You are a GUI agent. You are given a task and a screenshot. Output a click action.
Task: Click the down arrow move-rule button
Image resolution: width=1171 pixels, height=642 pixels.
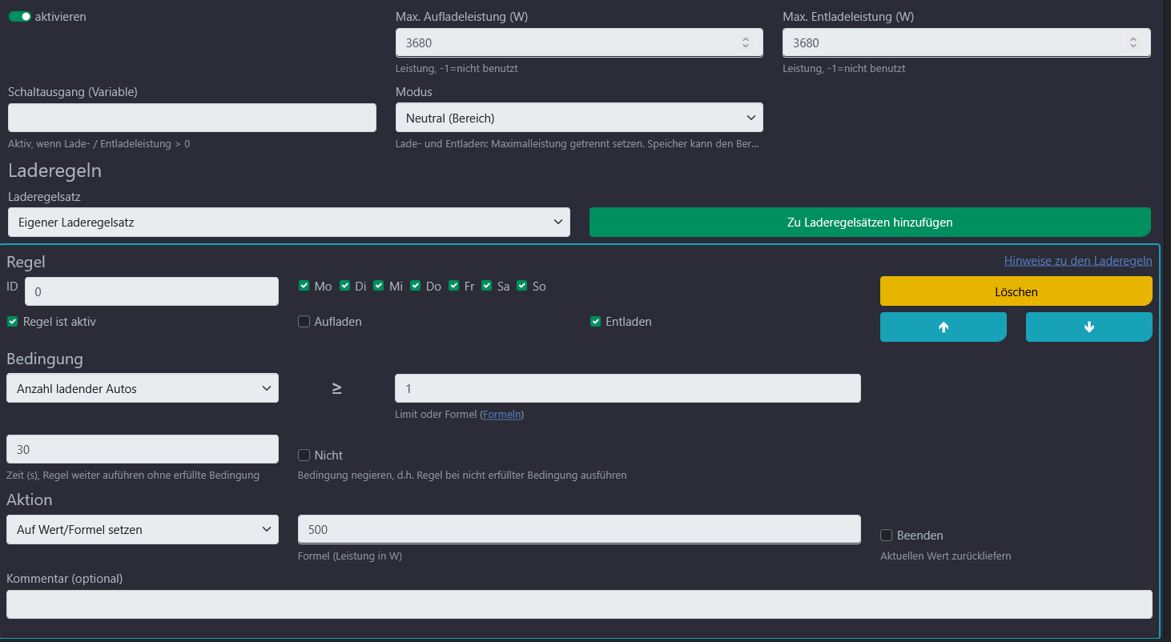(1089, 327)
